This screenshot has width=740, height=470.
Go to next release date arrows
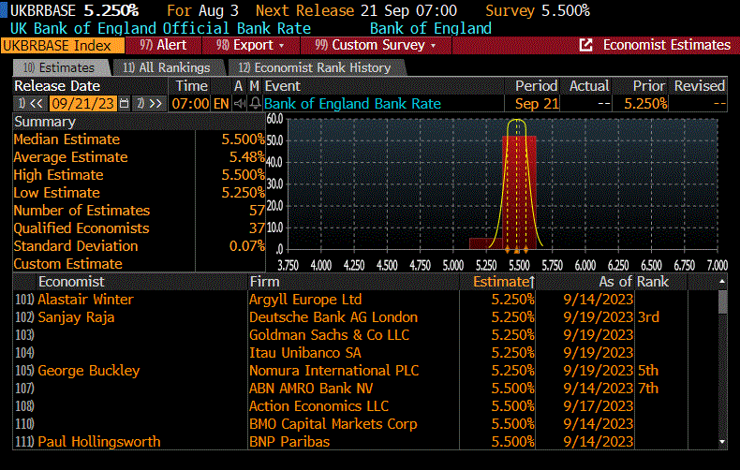(150, 103)
